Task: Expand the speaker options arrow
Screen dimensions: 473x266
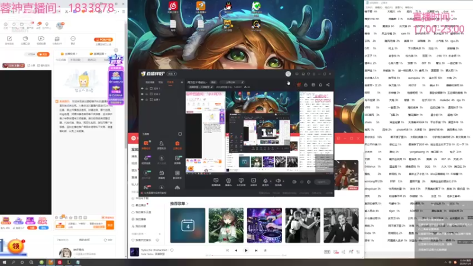Action: pos(283,181)
